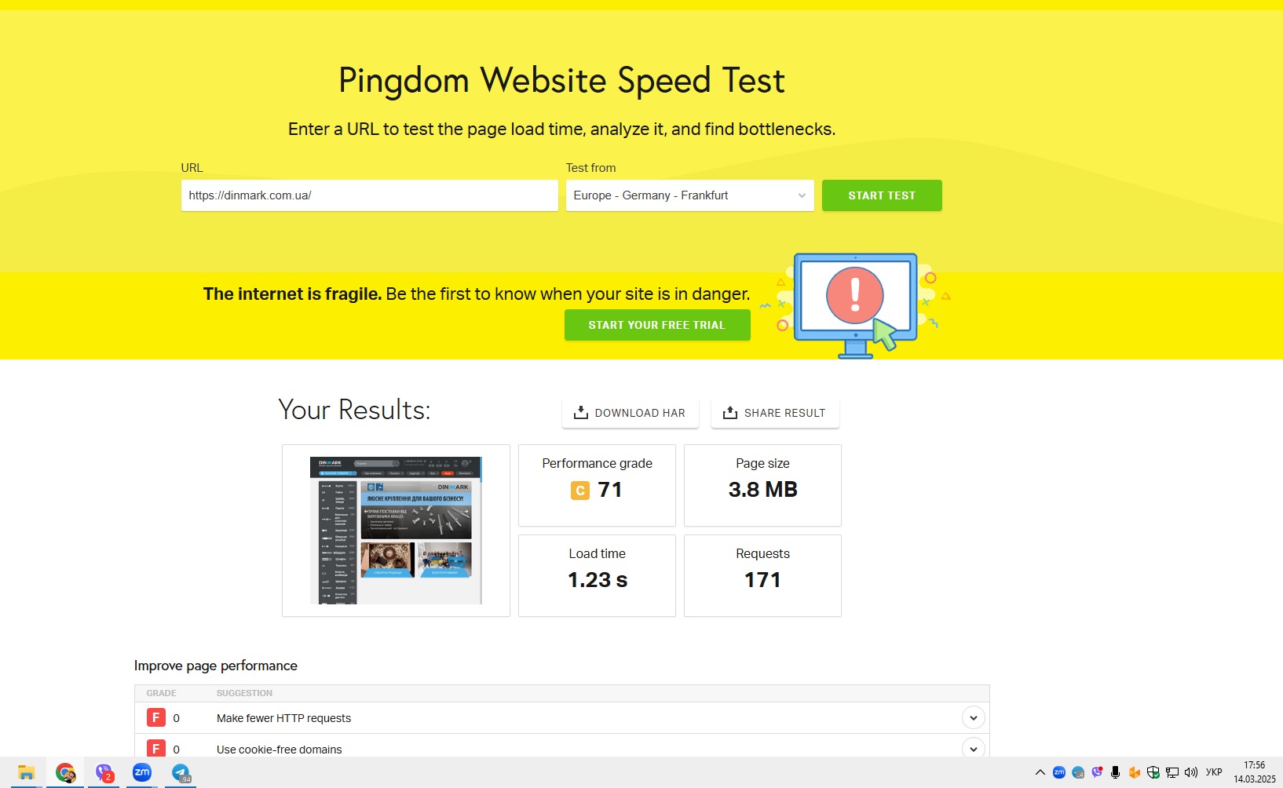Click the C grade badge under Performance grade
Image resolution: width=1283 pixels, height=788 pixels.
[x=580, y=491]
